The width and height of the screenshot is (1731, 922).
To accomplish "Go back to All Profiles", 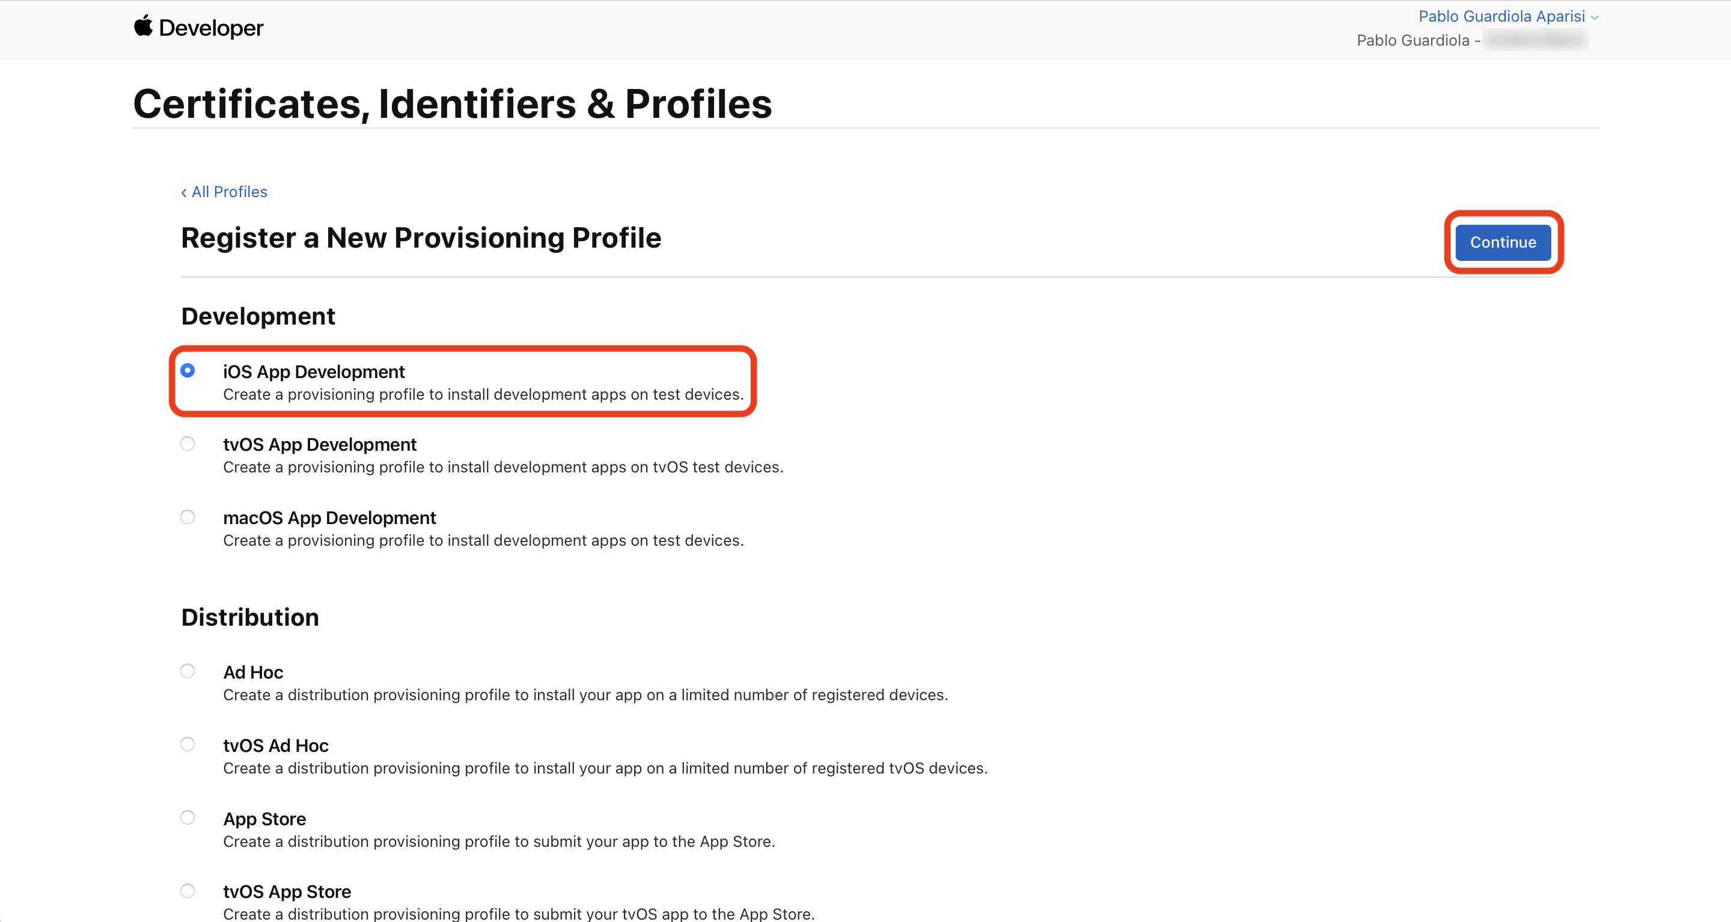I will point(229,192).
